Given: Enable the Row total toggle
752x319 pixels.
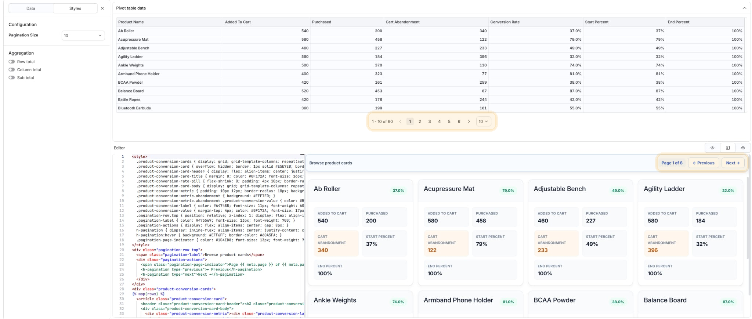Looking at the screenshot, I should [x=12, y=62].
